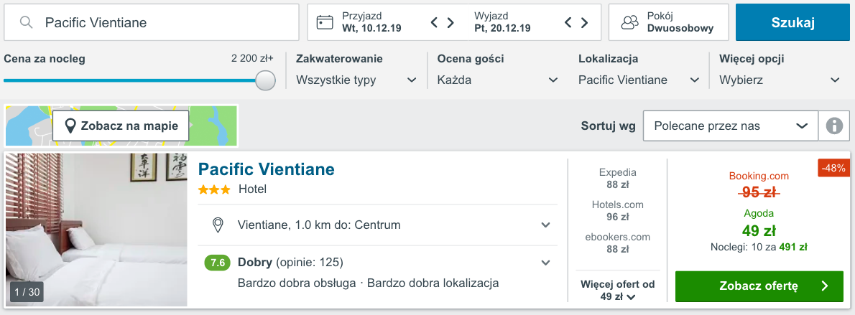The width and height of the screenshot is (855, 315).
Task: Open room type guests selector
Action: coord(668,23)
